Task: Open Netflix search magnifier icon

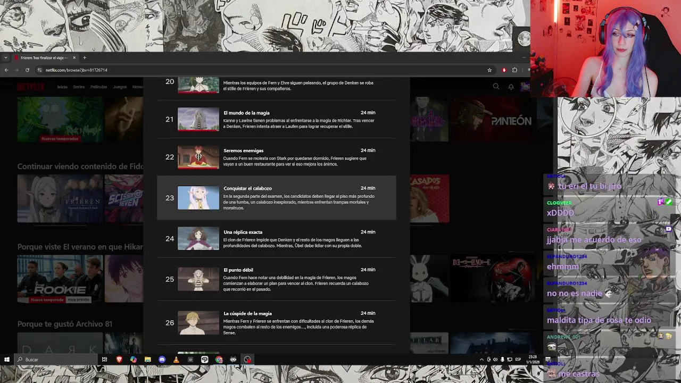Action: point(496,87)
